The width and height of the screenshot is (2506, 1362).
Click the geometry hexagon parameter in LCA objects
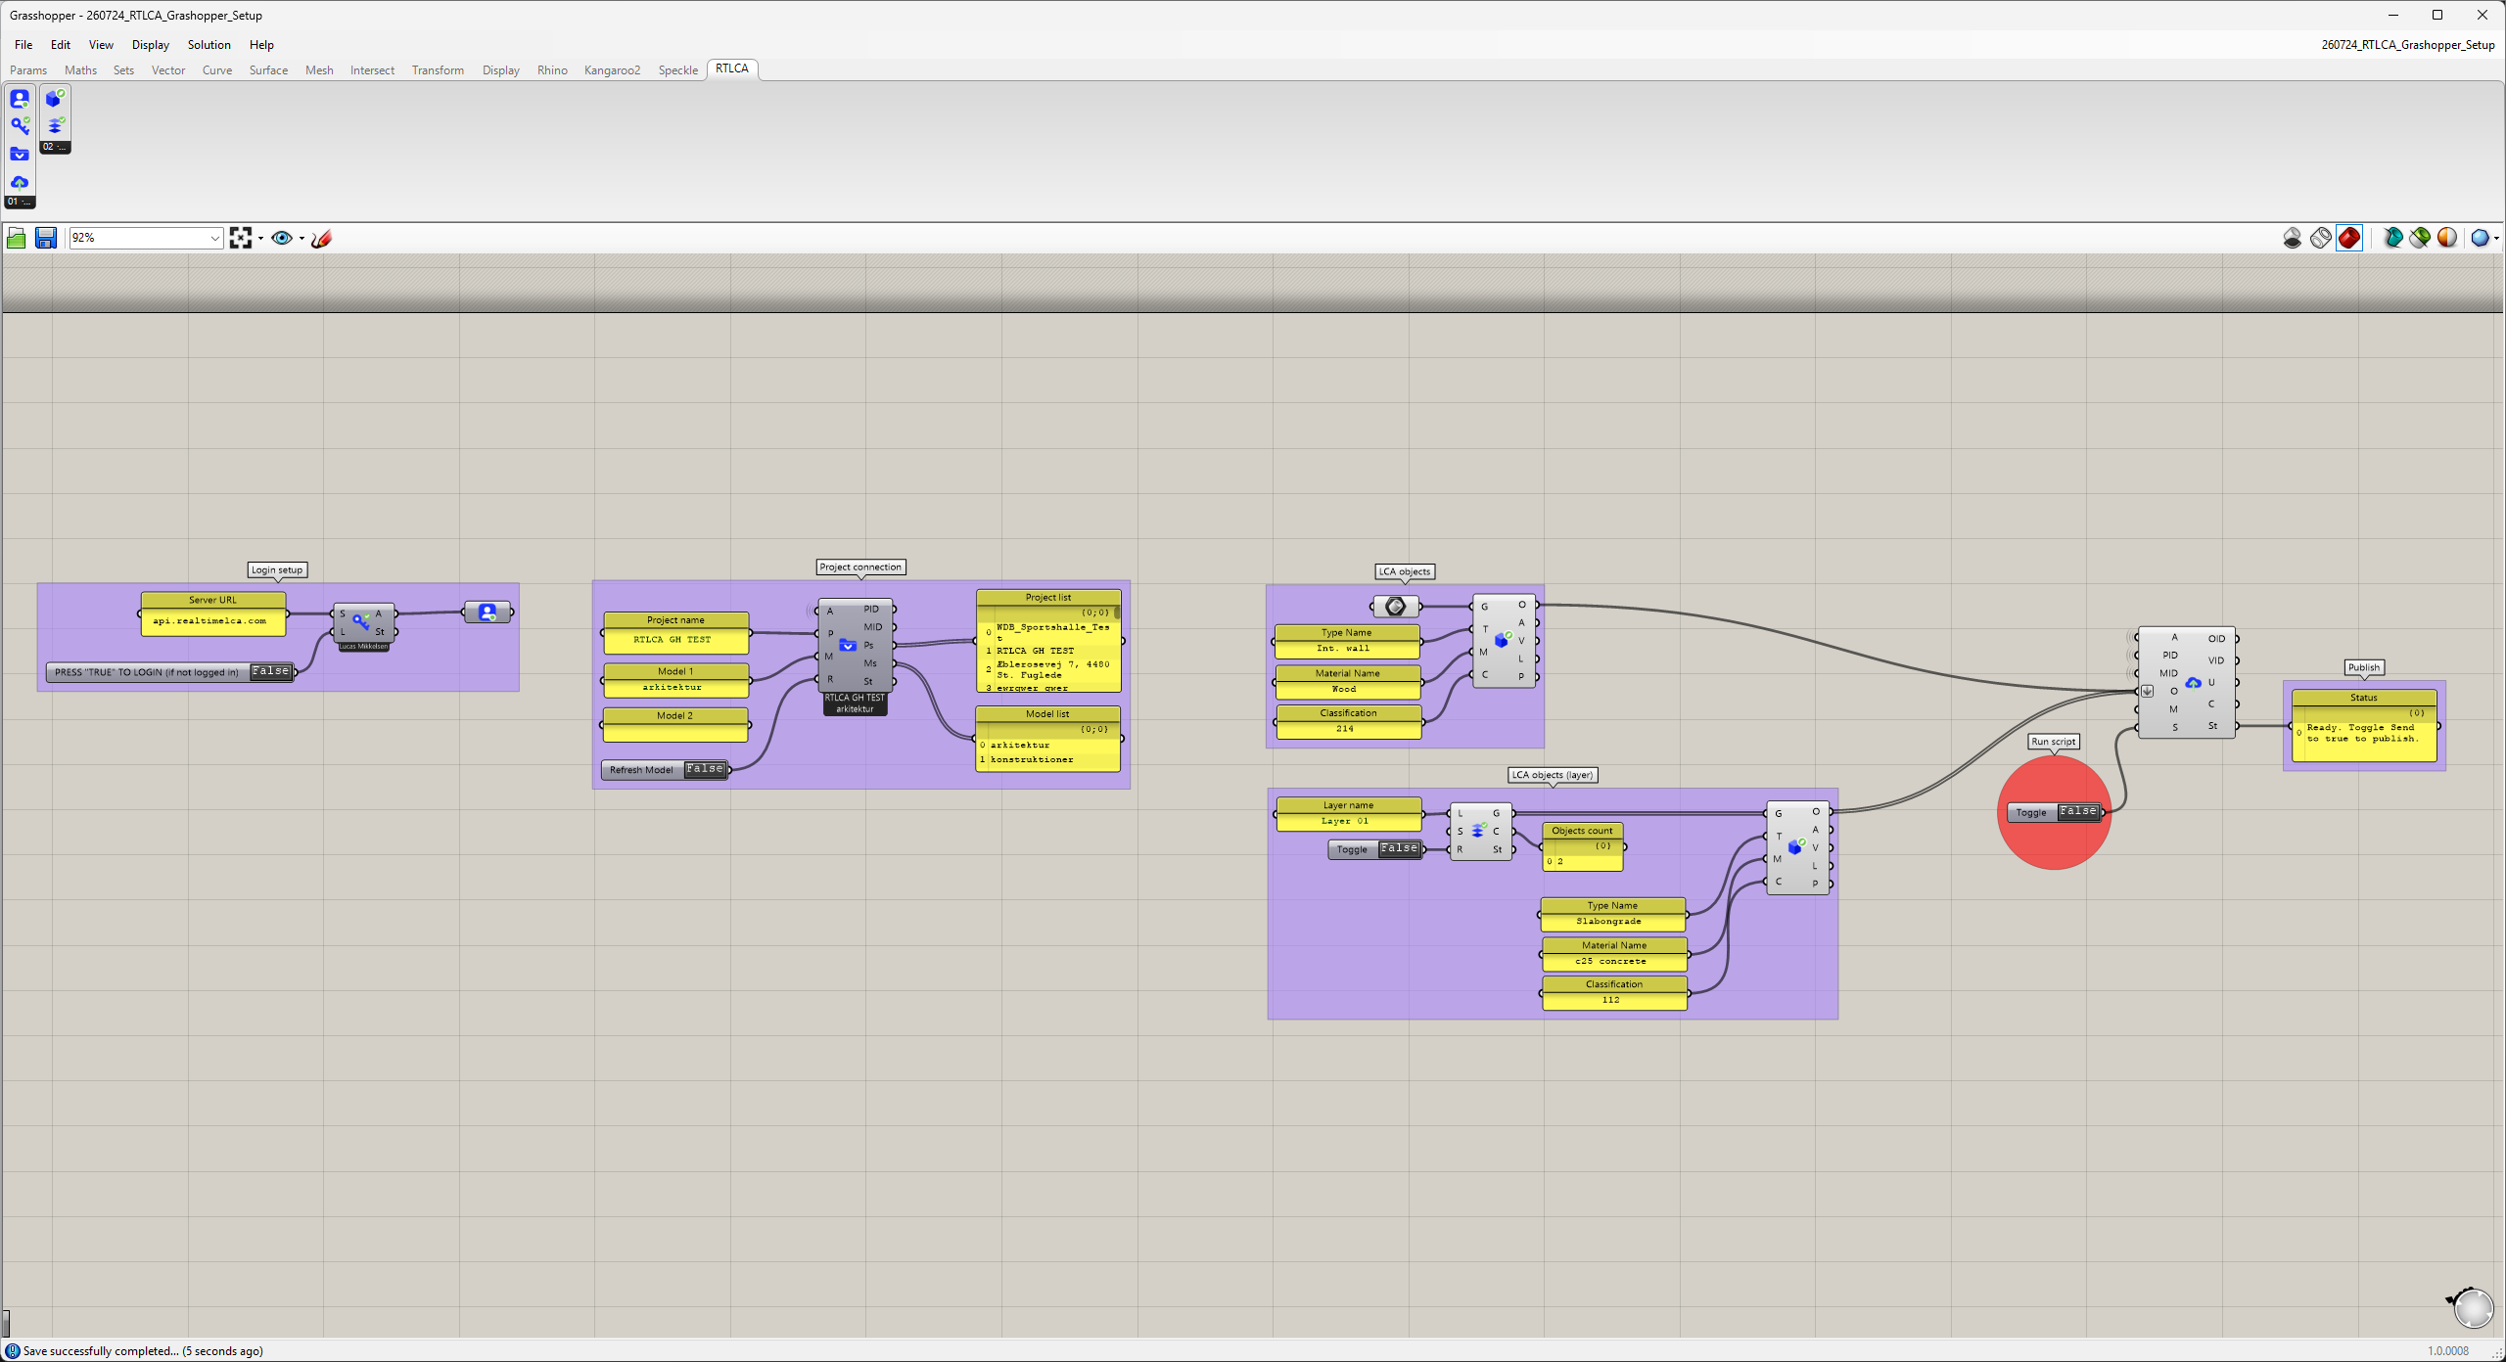tap(1396, 607)
